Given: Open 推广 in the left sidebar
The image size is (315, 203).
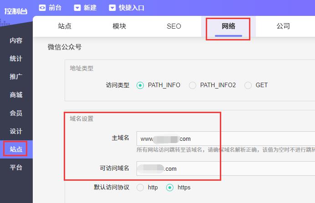Looking at the screenshot, I should point(16,77).
